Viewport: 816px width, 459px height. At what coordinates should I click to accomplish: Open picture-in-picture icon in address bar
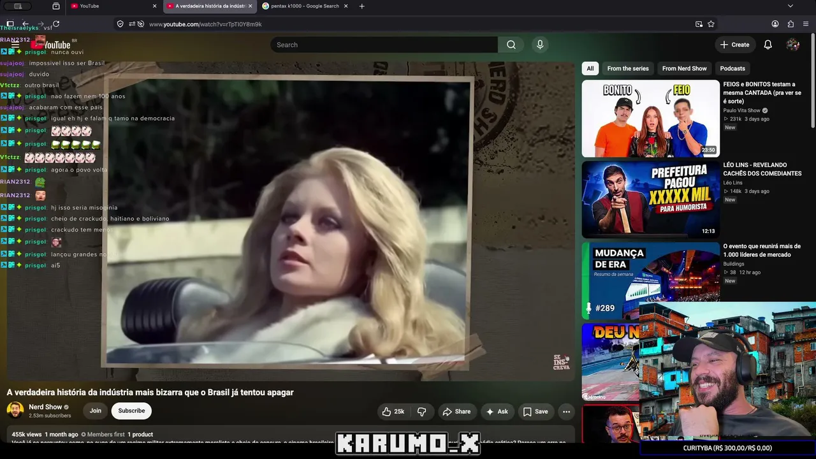click(699, 24)
